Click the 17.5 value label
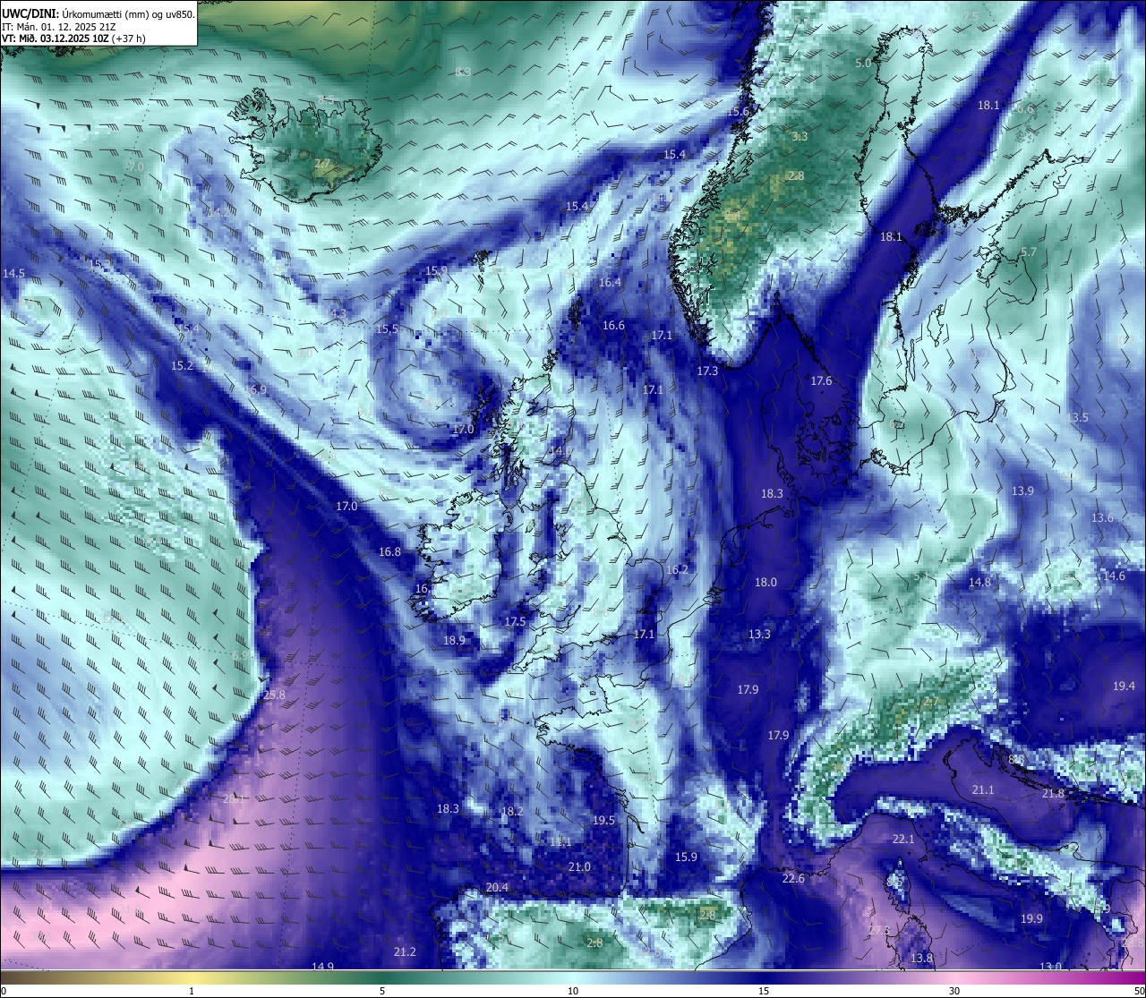This screenshot has height=998, width=1146. pyautogui.click(x=515, y=621)
